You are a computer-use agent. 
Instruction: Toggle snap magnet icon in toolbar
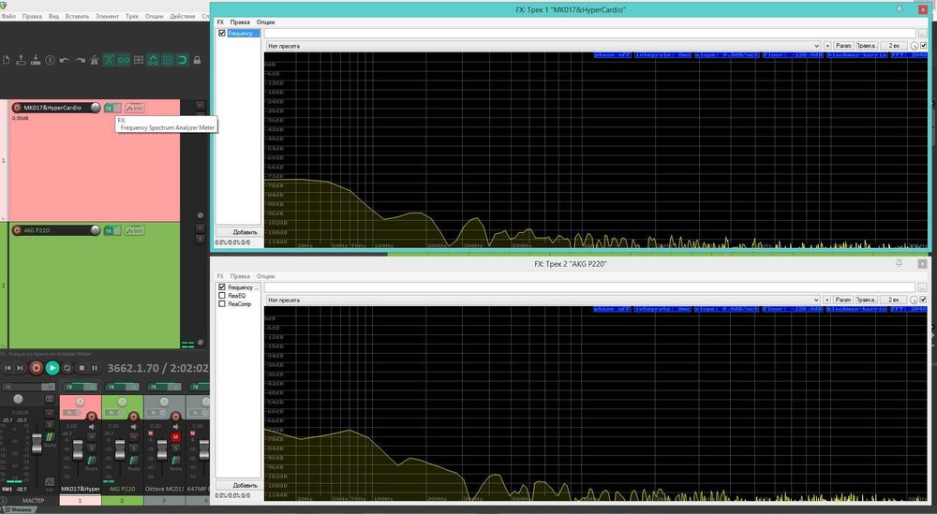click(x=183, y=60)
